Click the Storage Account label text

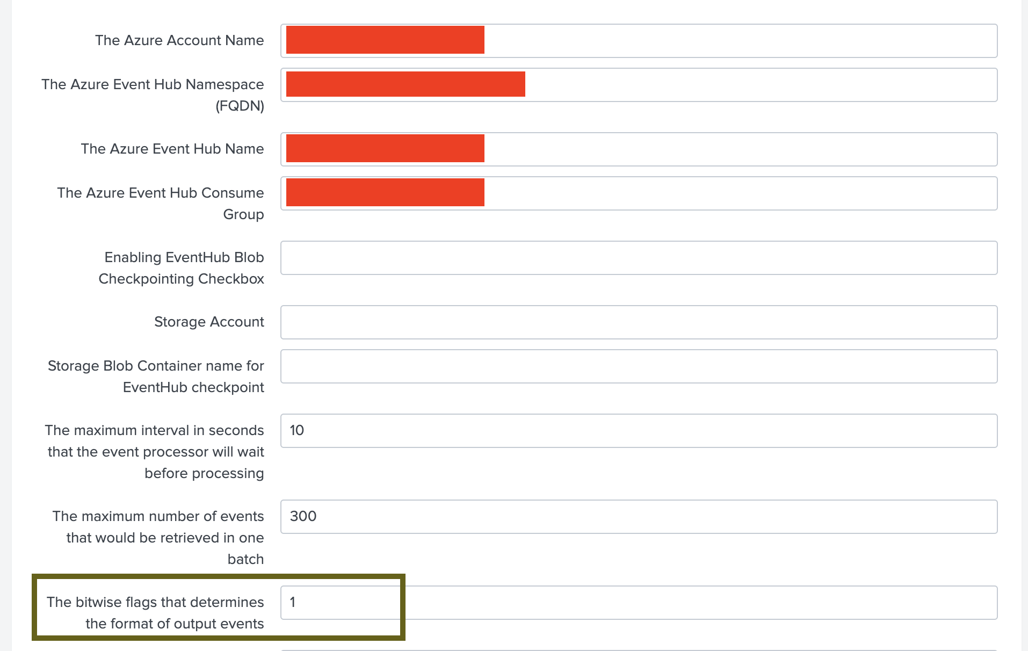[x=209, y=322]
